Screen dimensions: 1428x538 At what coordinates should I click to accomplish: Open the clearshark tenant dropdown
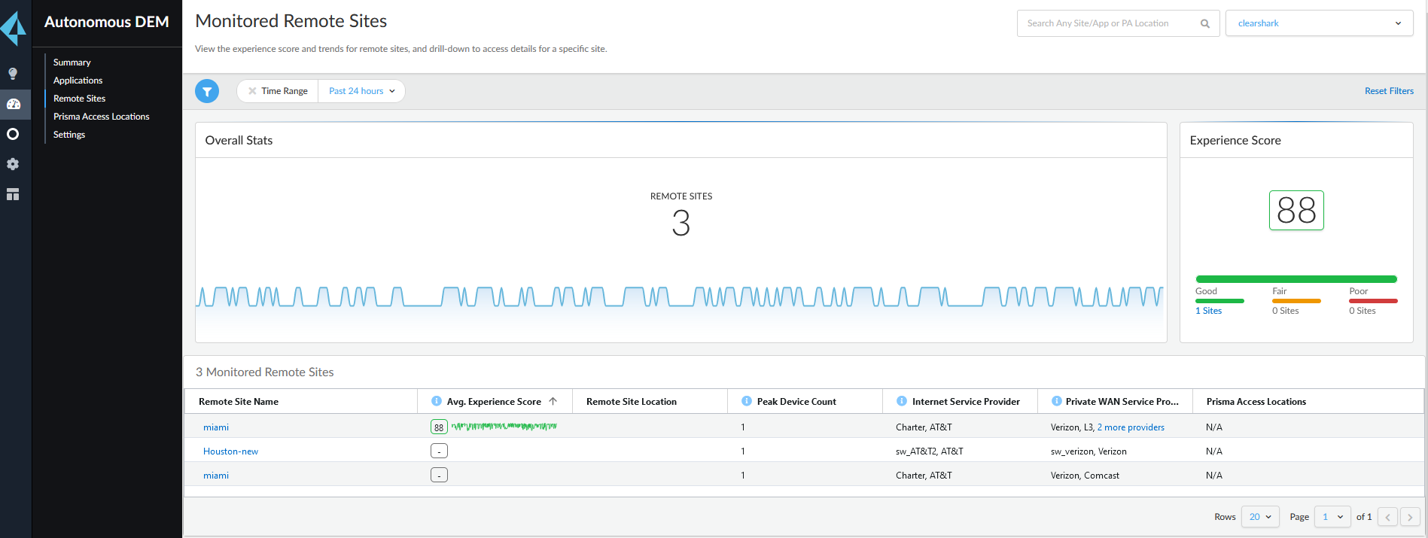(1319, 23)
